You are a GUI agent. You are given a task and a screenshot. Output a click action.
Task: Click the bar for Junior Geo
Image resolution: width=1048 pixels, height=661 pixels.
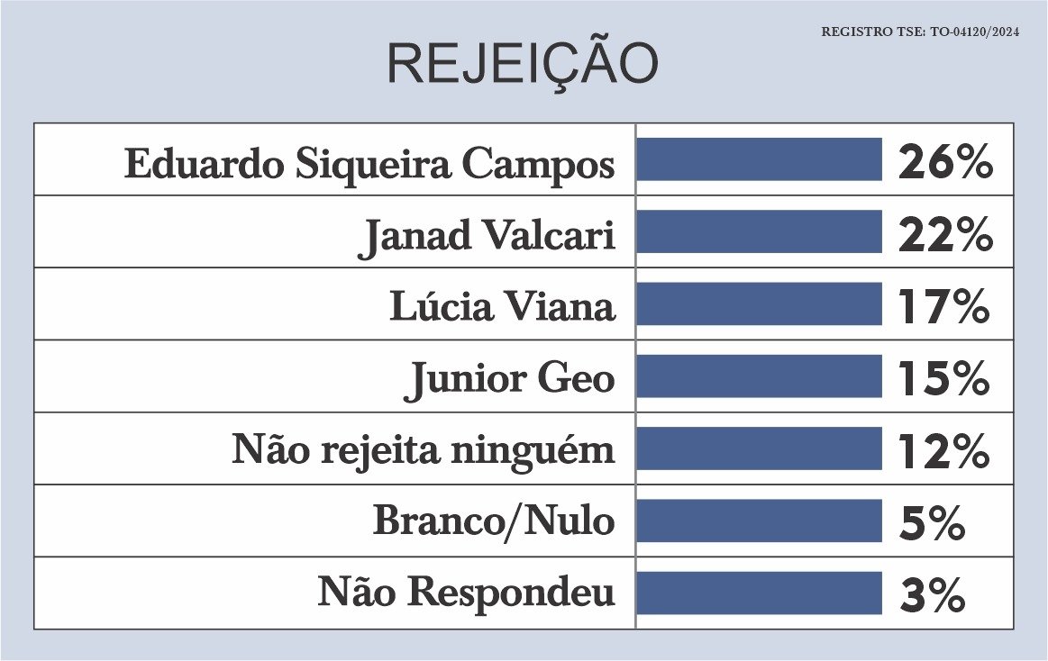pos(759,376)
